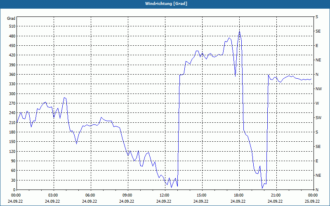Screen dimensions: 330x206
Task: Click N compass label level with 0
Action: coord(317,190)
